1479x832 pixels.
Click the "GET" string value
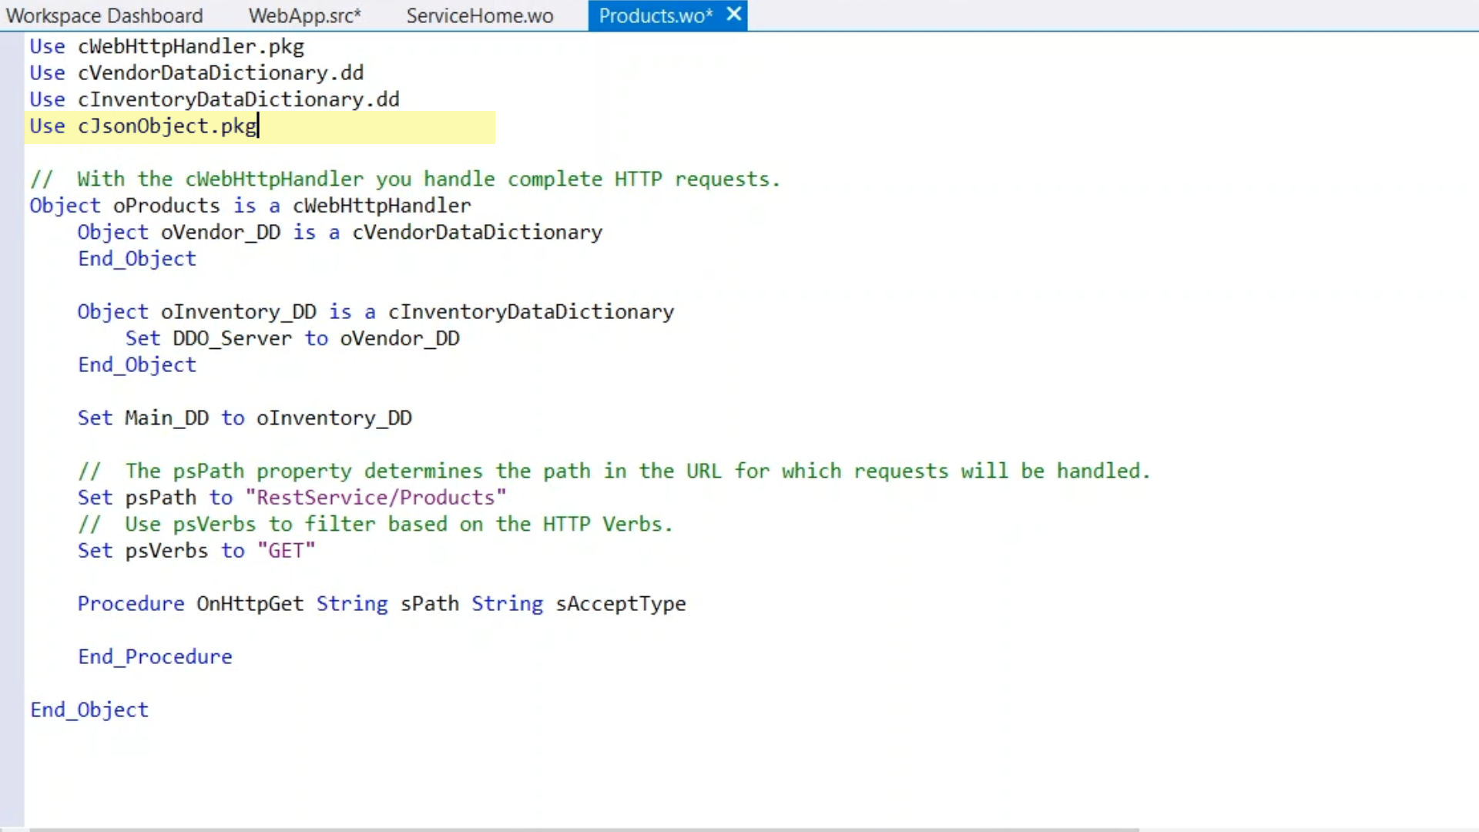click(286, 551)
